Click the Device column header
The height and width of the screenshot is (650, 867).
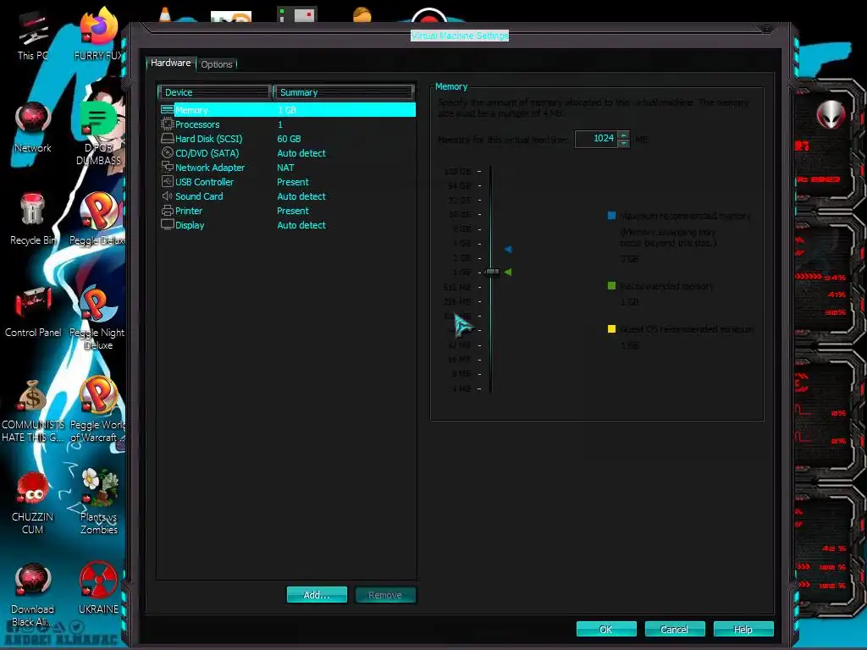(x=214, y=92)
